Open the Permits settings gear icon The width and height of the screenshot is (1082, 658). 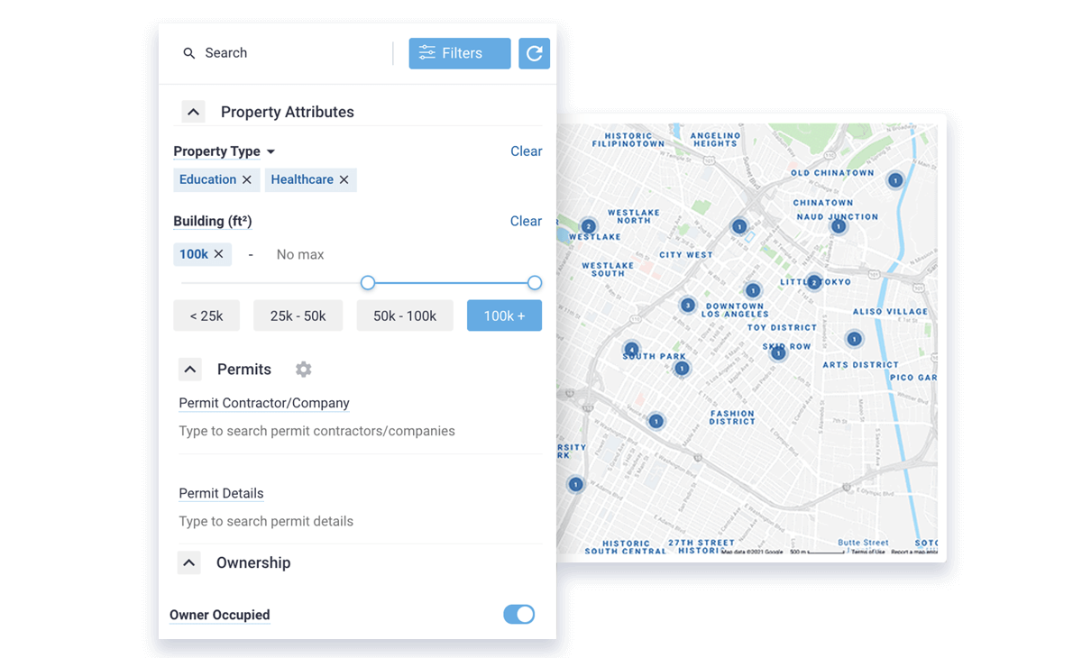pyautogui.click(x=304, y=370)
